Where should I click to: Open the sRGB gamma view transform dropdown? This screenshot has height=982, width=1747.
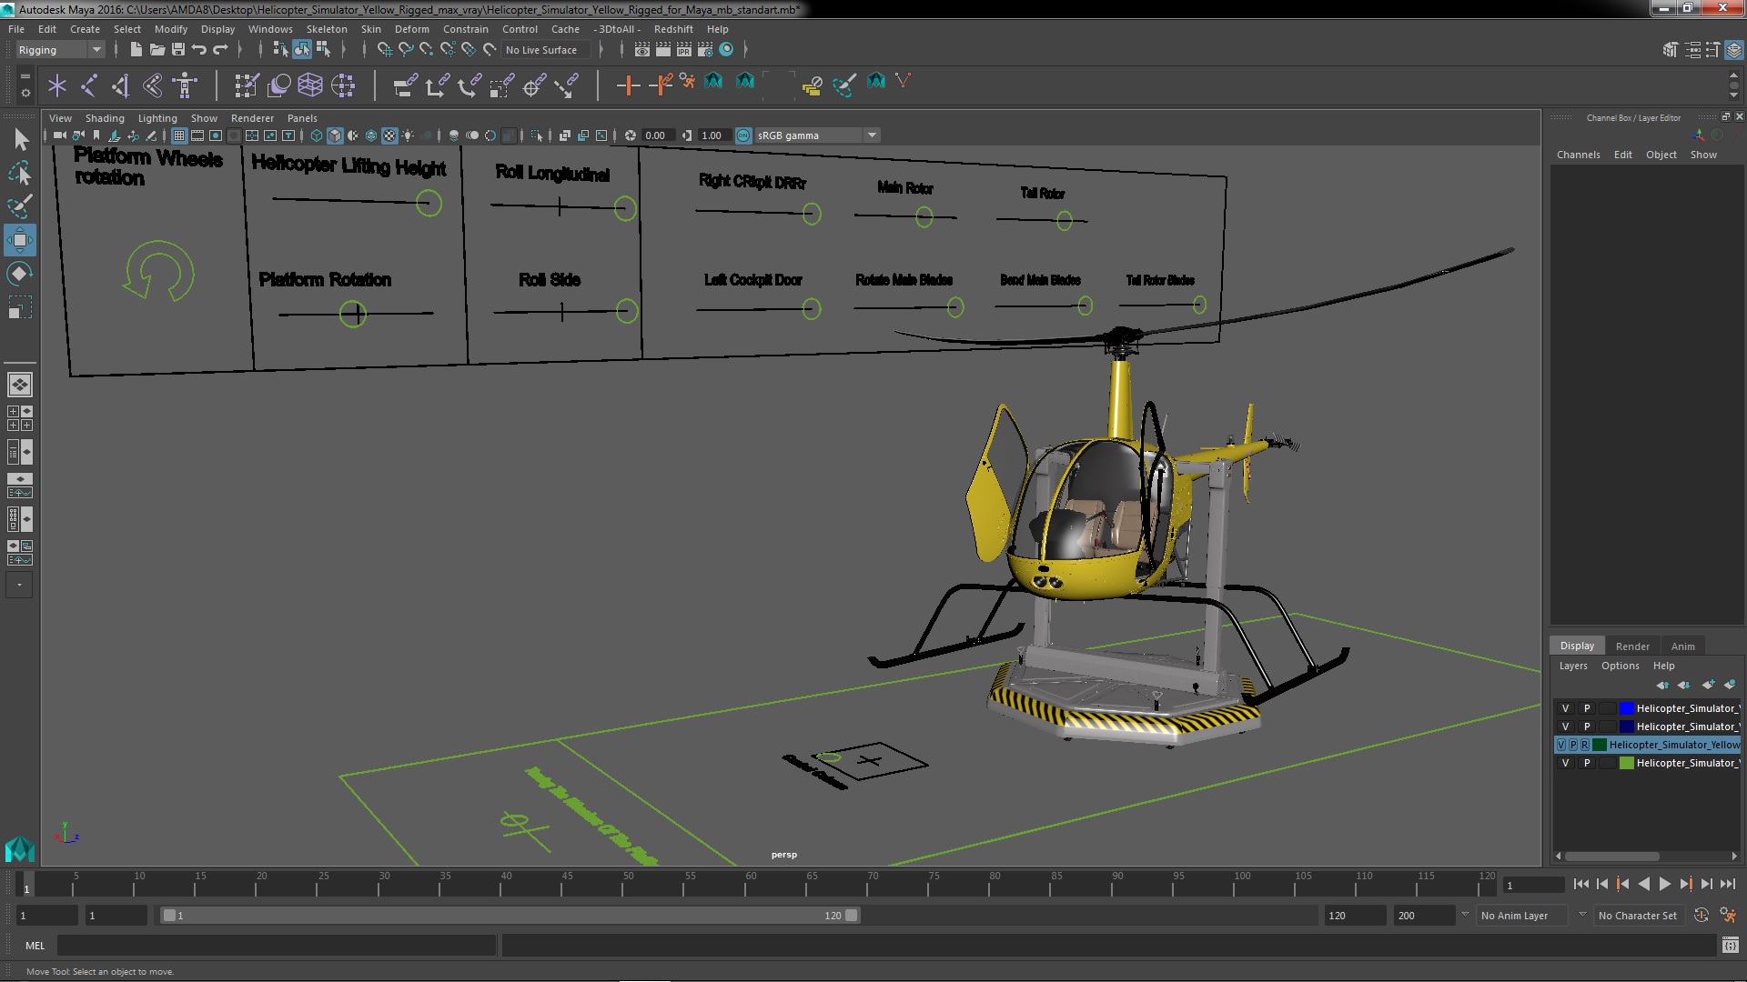tap(871, 135)
